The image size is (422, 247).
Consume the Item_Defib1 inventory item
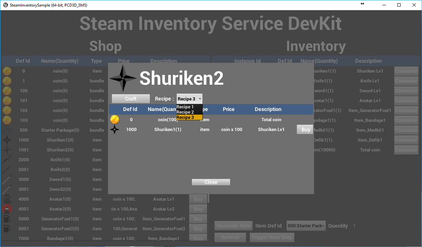[x=406, y=140]
